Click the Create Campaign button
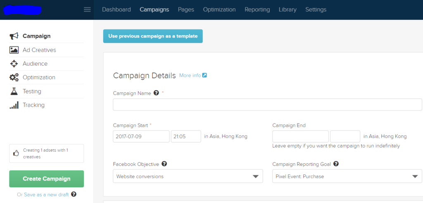423x203 pixels. (46, 179)
